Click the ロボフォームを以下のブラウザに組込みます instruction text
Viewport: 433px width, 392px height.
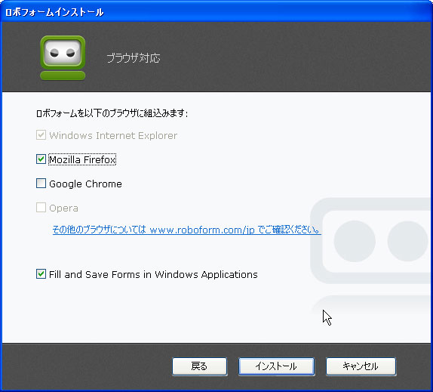point(112,113)
